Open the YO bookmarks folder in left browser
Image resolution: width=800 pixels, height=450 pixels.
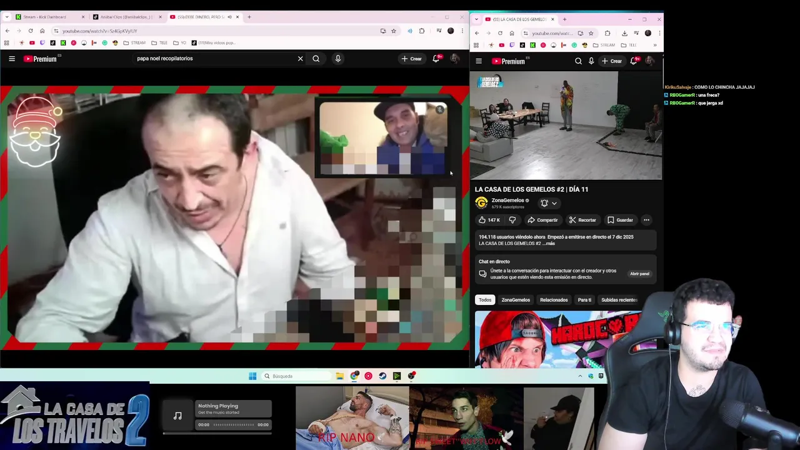pyautogui.click(x=180, y=43)
